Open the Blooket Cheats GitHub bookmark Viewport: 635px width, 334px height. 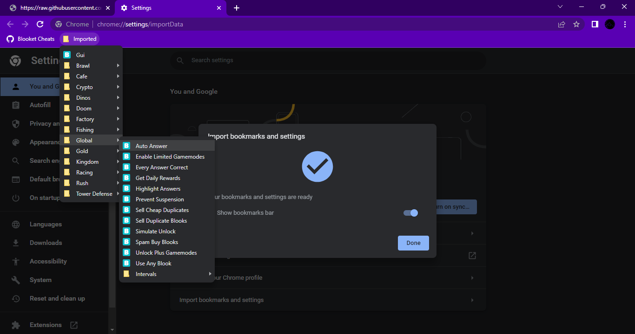pos(31,39)
